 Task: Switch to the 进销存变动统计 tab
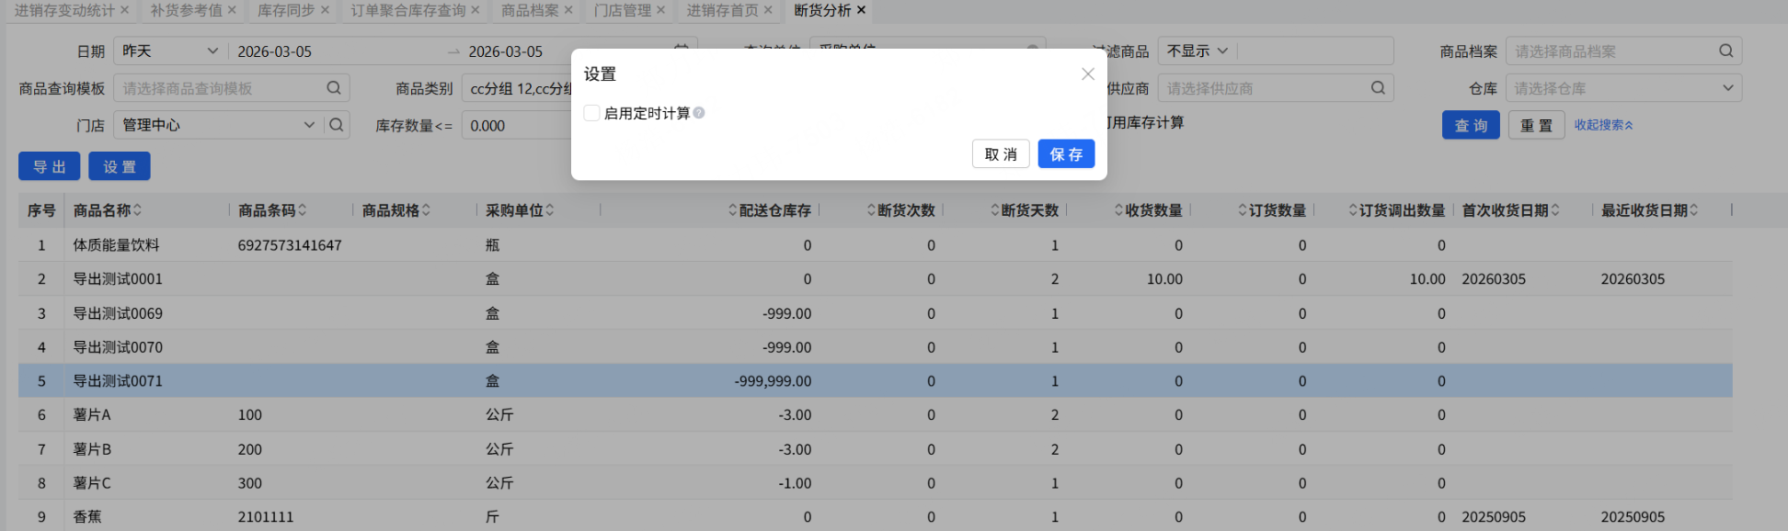tap(64, 10)
